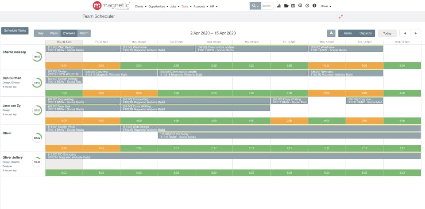
Task: Open the calendar icon in header
Action: click(293, 6)
